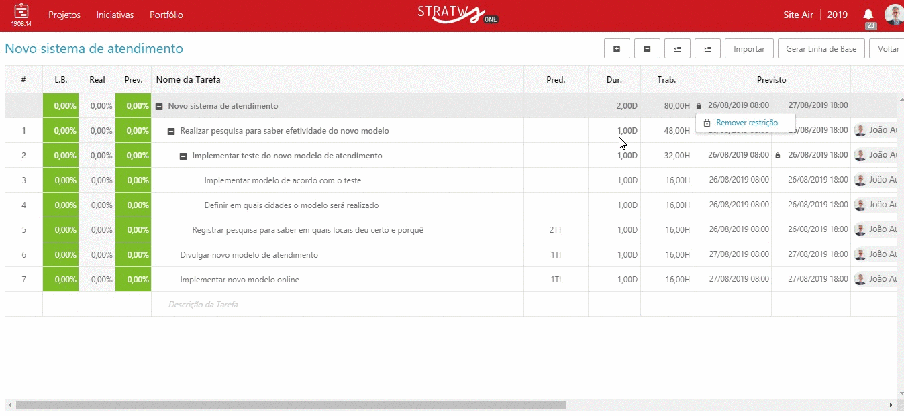
Task: Open the Projetos menu
Action: 64,15
